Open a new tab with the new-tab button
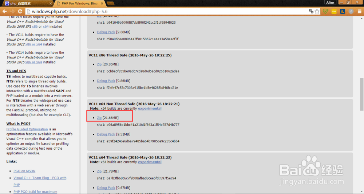Viewport: 364px width, 194px height. click(111, 4)
